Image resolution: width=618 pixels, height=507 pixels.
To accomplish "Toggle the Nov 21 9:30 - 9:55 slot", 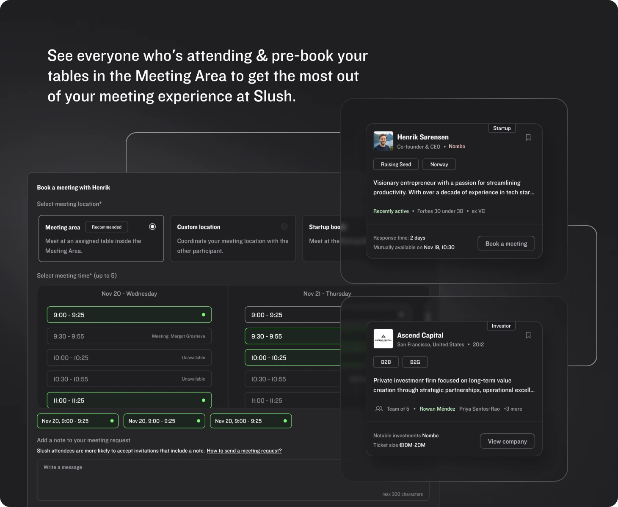I will pos(293,336).
